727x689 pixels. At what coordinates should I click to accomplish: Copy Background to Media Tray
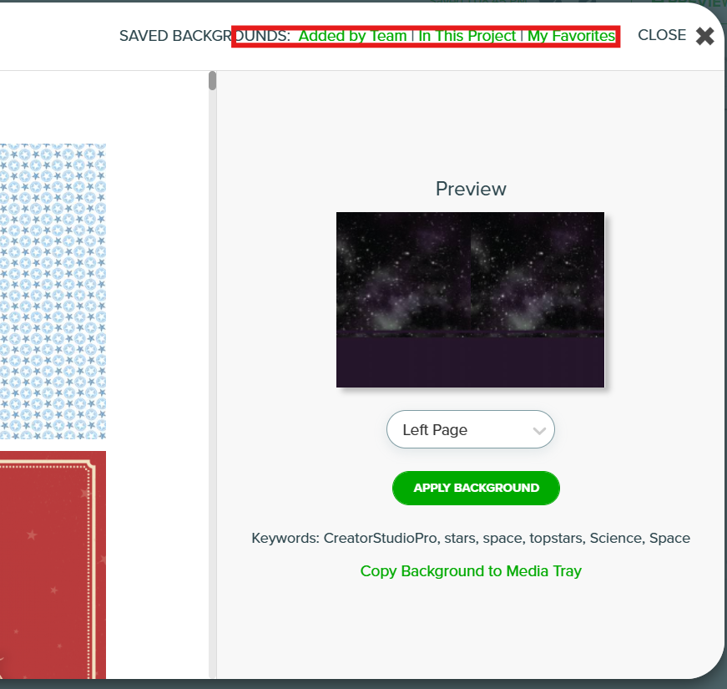point(471,570)
